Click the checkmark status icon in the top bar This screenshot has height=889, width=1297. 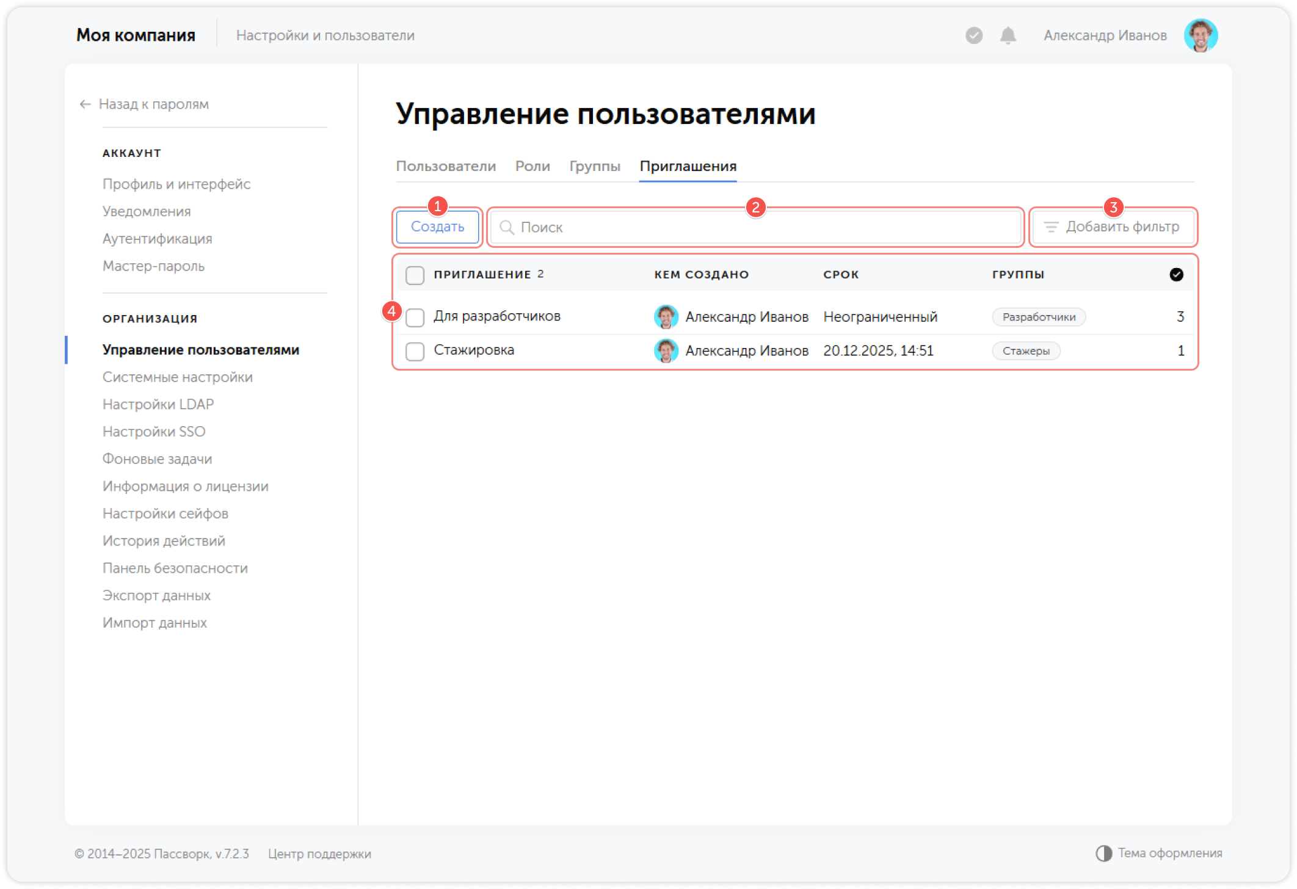click(973, 35)
